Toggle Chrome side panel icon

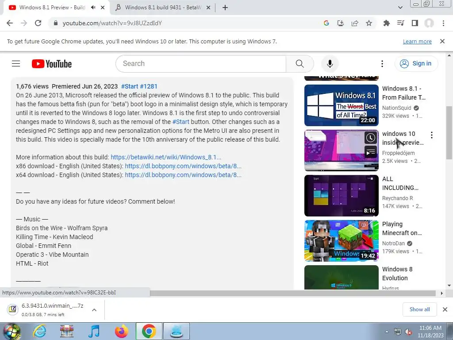pos(415,23)
